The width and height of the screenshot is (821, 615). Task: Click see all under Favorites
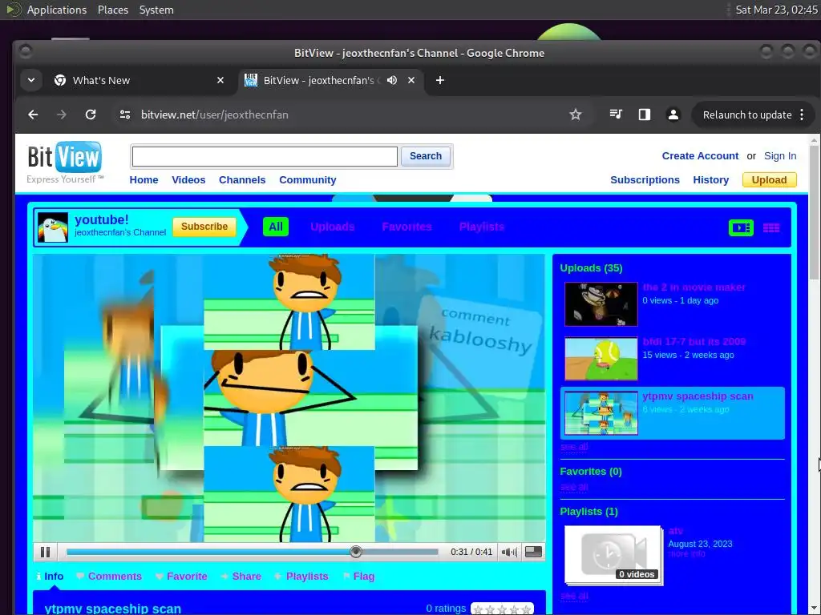coord(574,487)
